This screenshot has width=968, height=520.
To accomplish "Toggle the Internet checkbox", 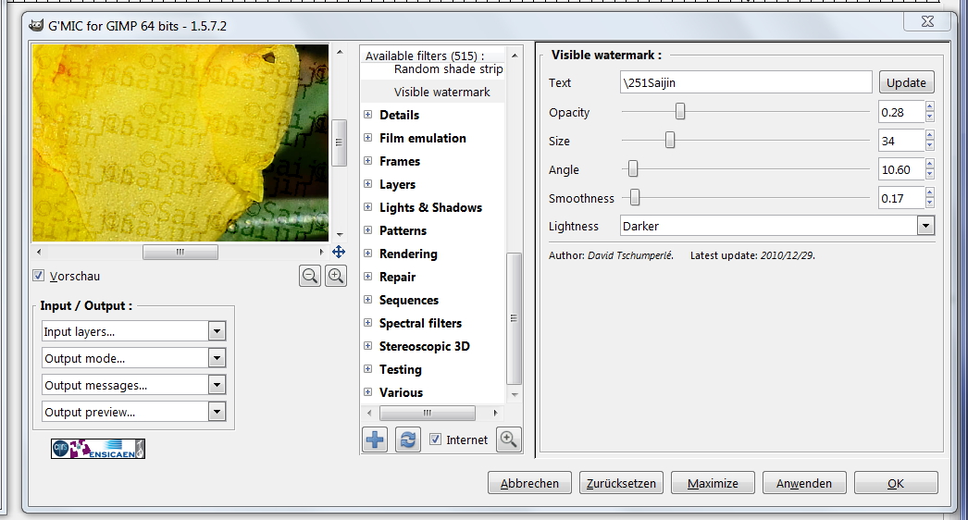I will 436,440.
